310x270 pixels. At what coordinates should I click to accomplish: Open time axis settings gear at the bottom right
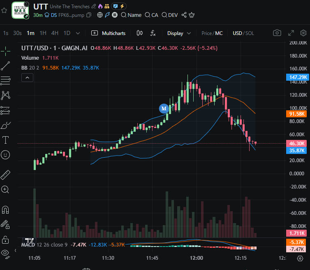click(x=300, y=258)
